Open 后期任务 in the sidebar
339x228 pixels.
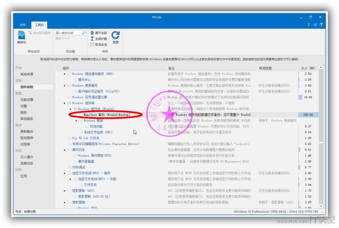coord(27,164)
